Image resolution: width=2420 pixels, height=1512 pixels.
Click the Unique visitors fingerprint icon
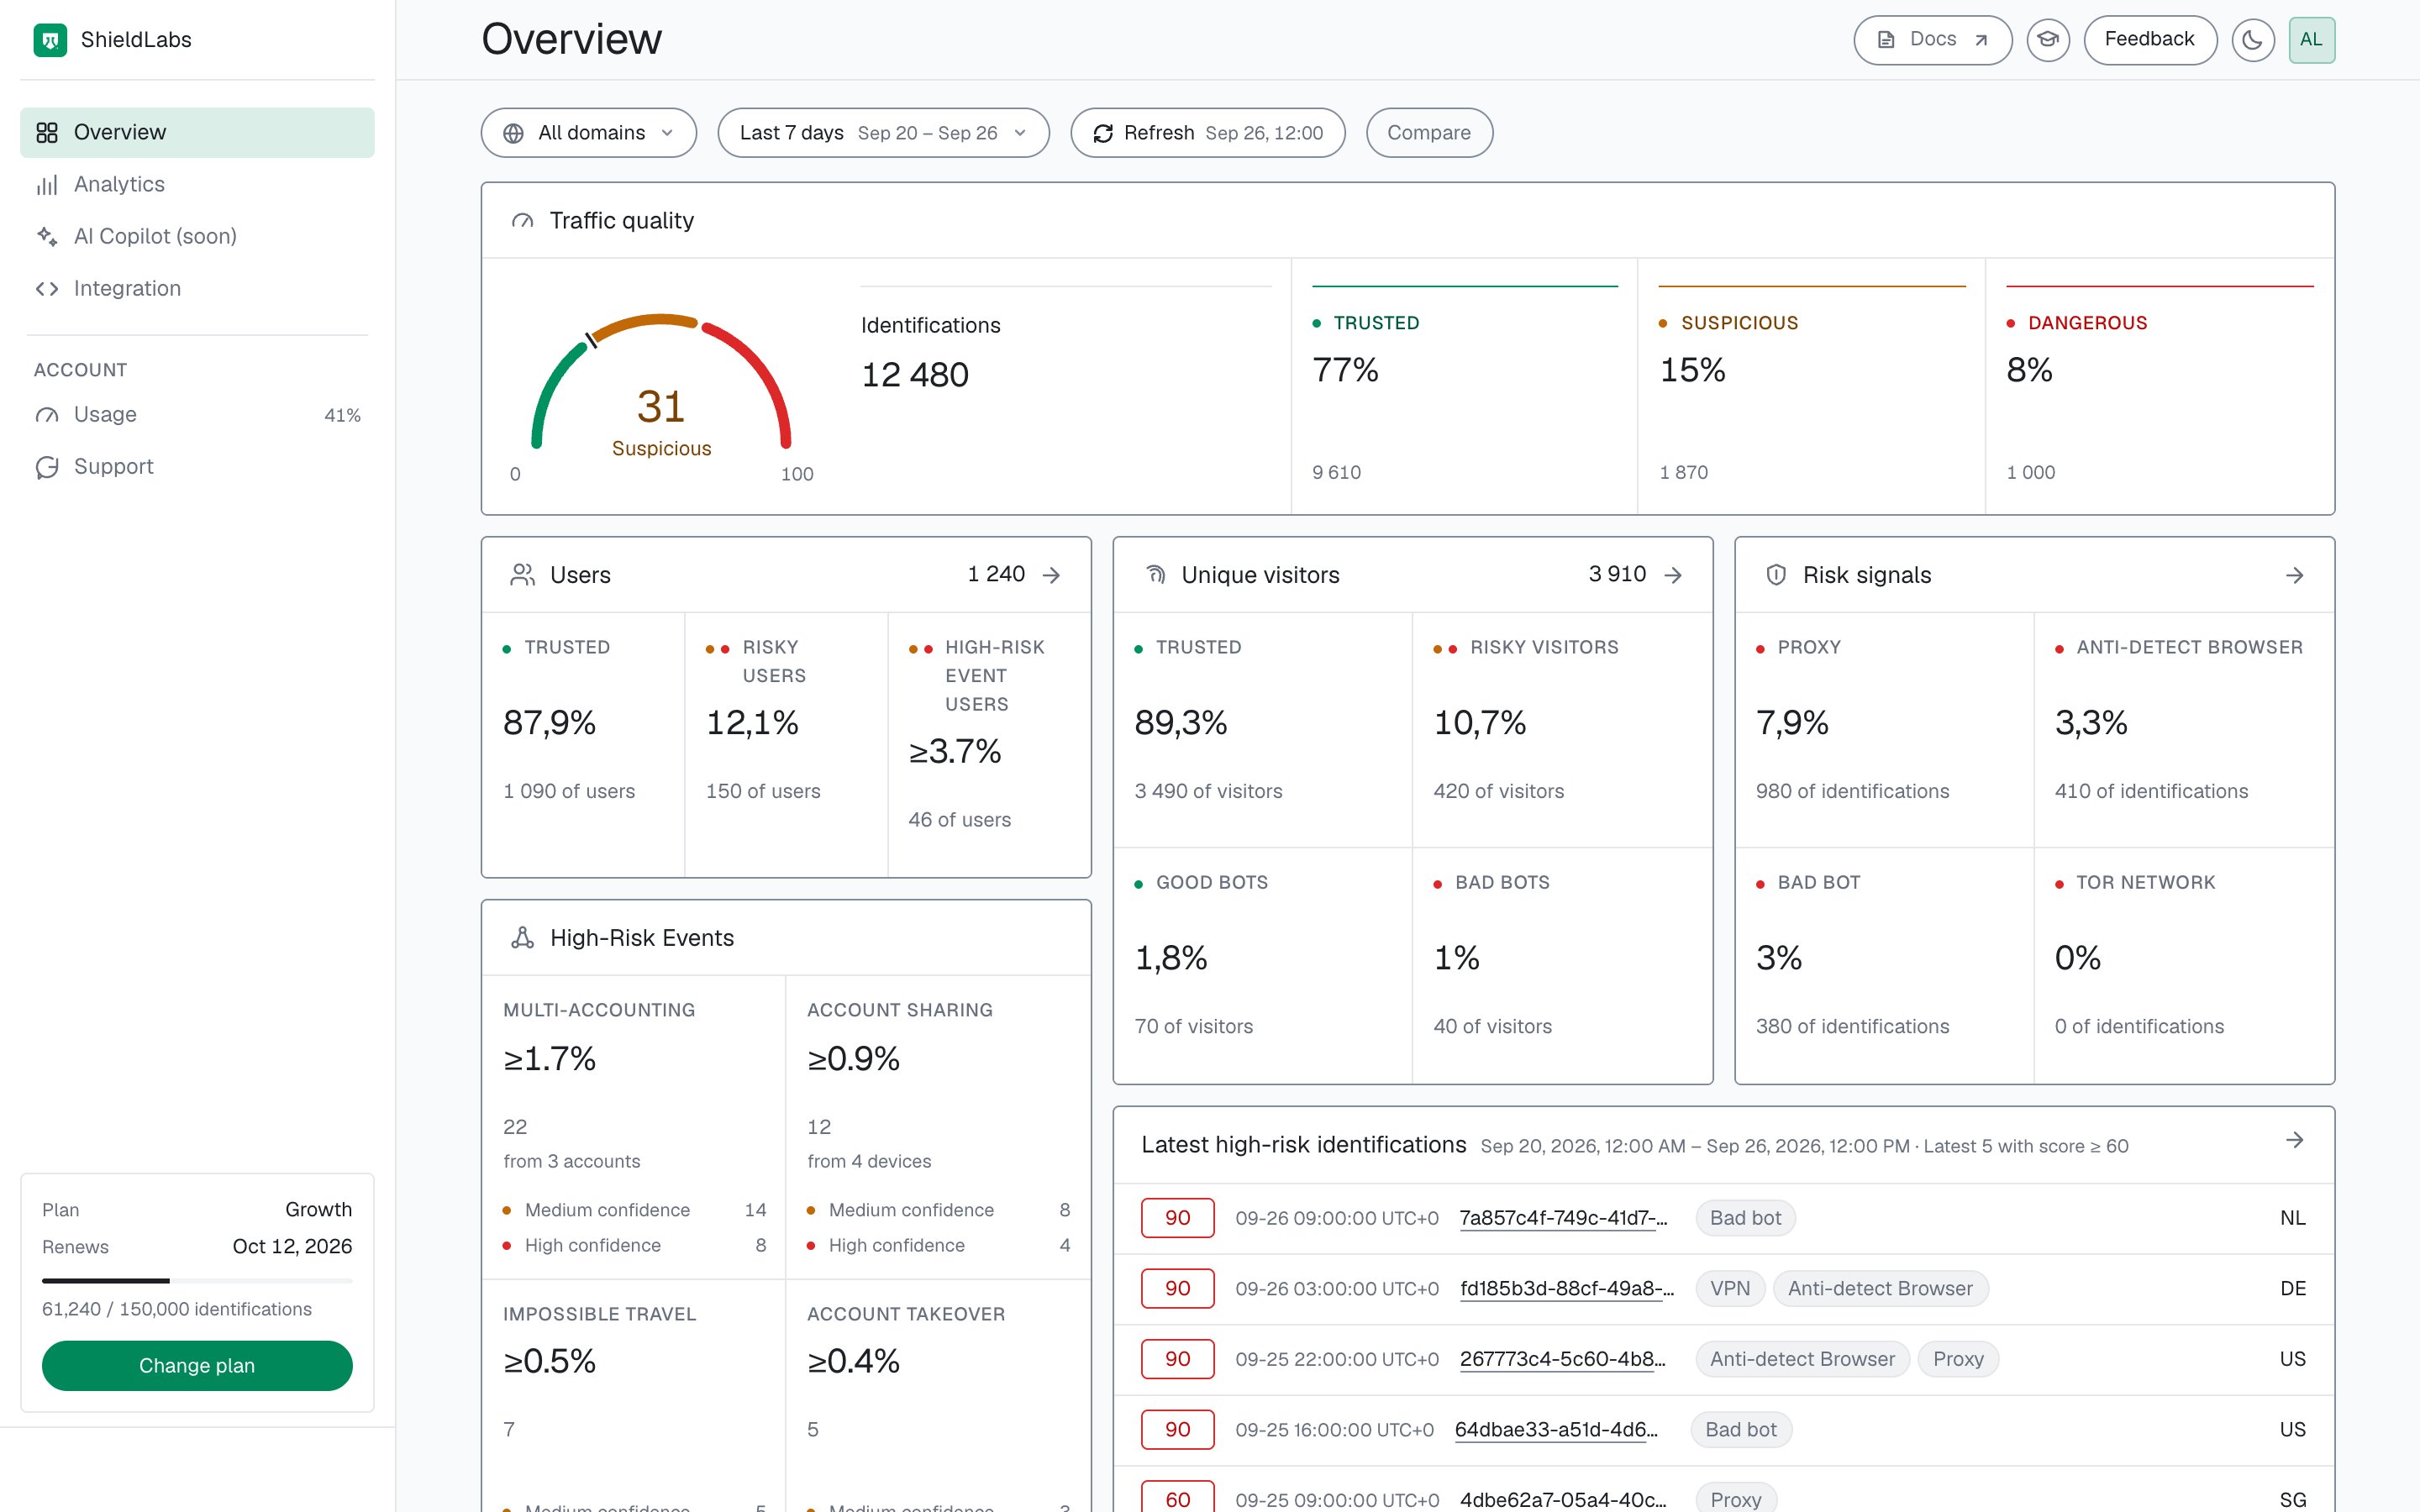coord(1155,575)
